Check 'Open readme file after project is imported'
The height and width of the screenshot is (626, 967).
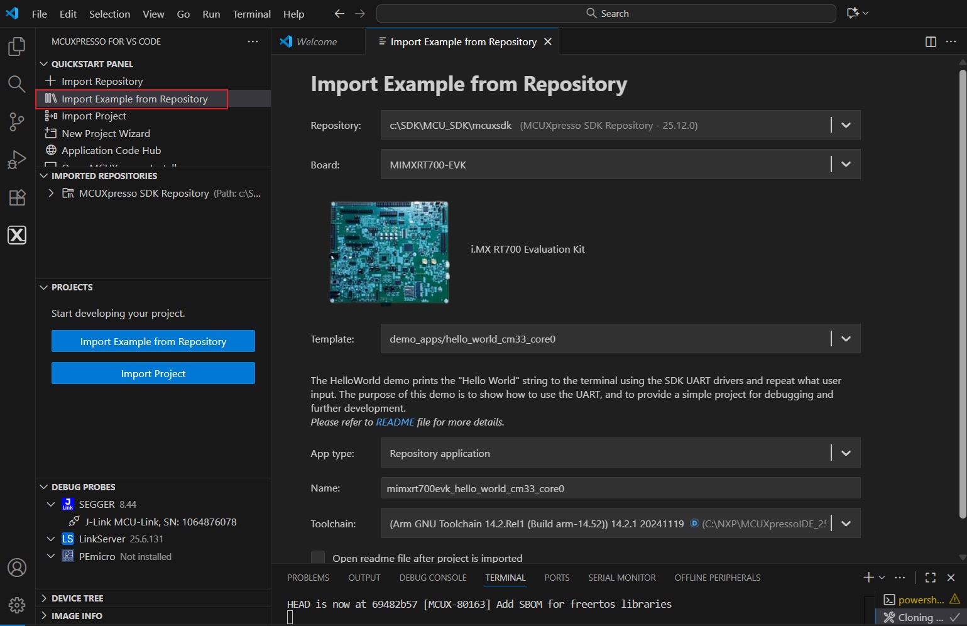(x=318, y=557)
